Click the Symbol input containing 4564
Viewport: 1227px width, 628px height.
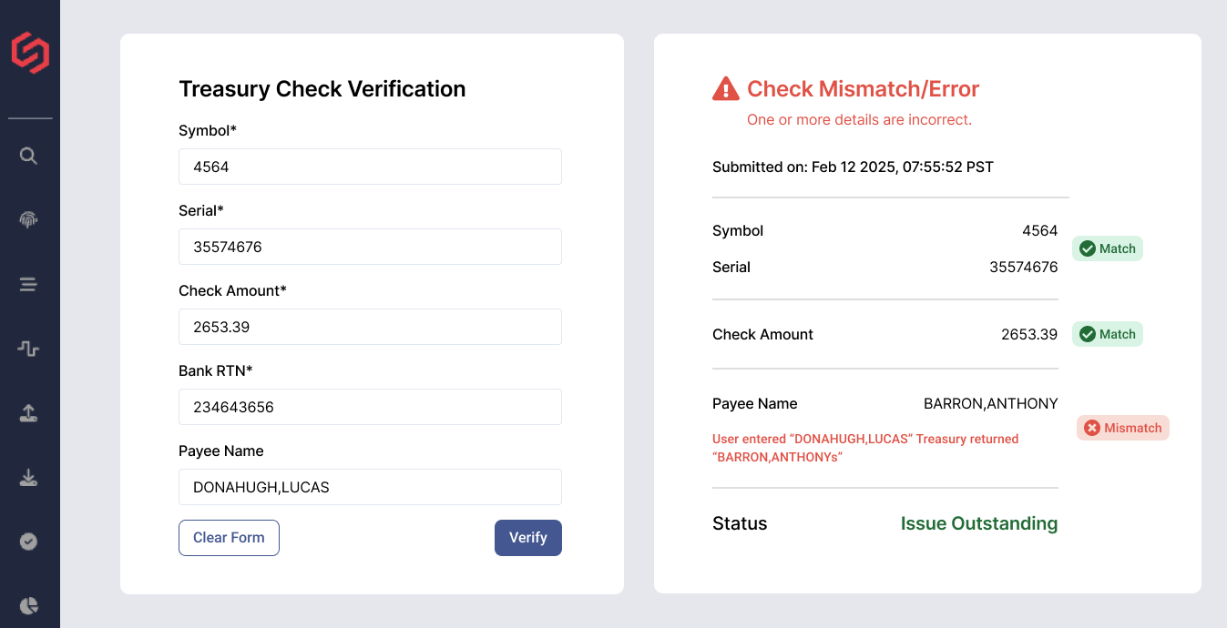370,167
